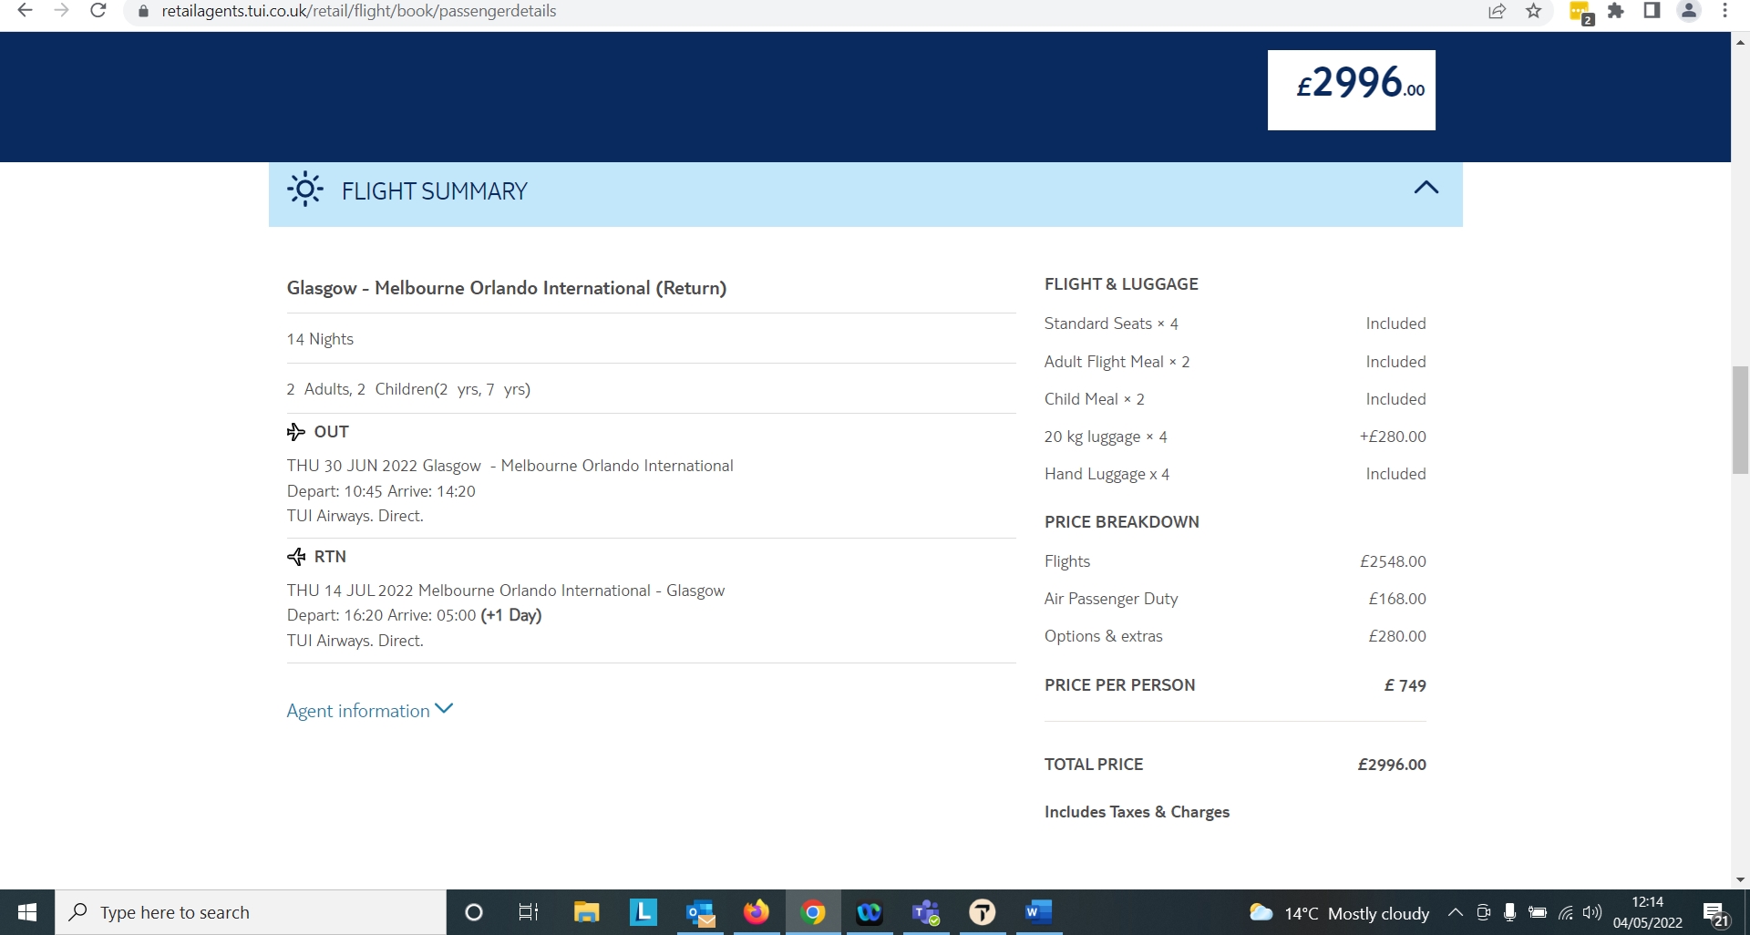This screenshot has width=1750, height=935.
Task: Open the browser side panel
Action: [x=1652, y=11]
